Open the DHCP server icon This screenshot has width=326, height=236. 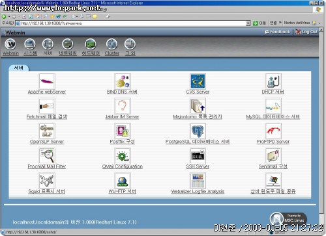click(273, 81)
